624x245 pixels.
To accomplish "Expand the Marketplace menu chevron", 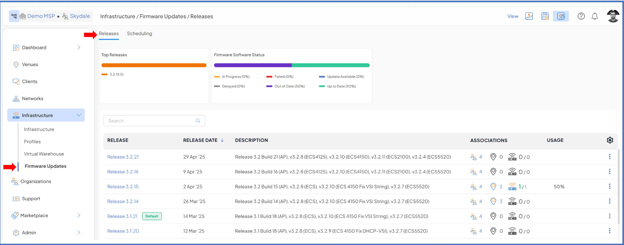I will pos(79,215).
